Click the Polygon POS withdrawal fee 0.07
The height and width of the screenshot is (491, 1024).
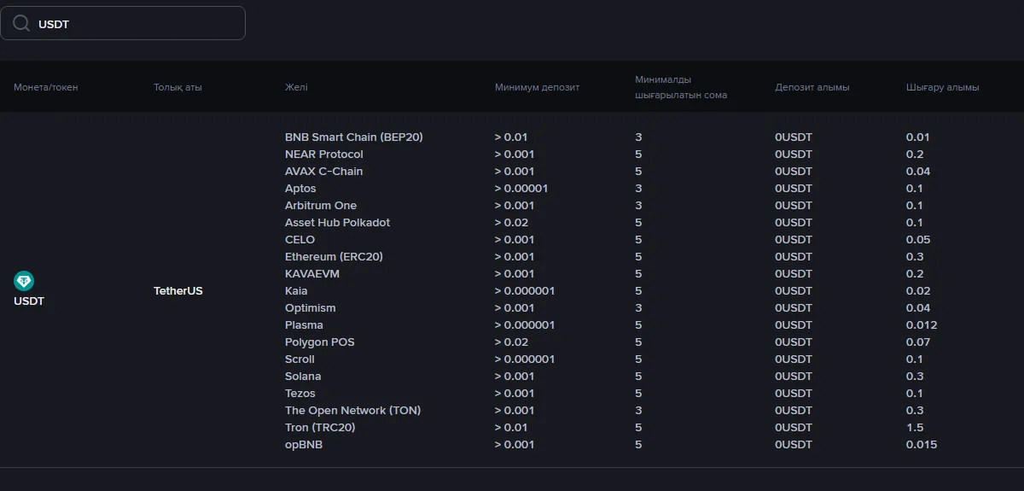pos(918,342)
